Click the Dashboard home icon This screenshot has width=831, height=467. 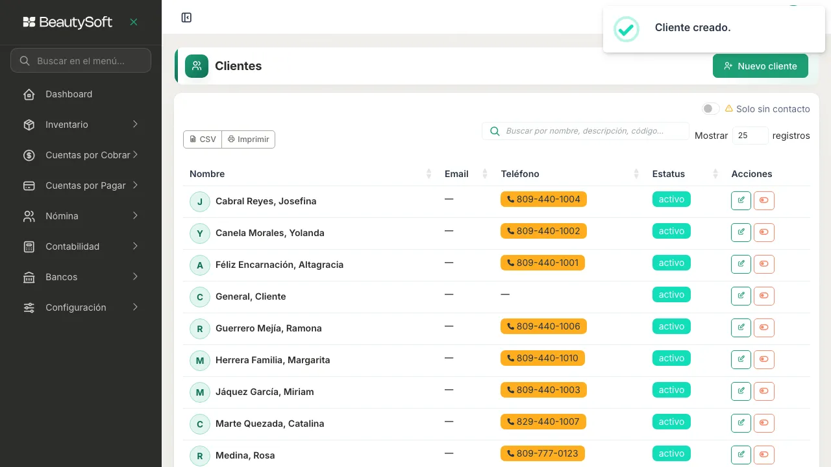pyautogui.click(x=29, y=95)
